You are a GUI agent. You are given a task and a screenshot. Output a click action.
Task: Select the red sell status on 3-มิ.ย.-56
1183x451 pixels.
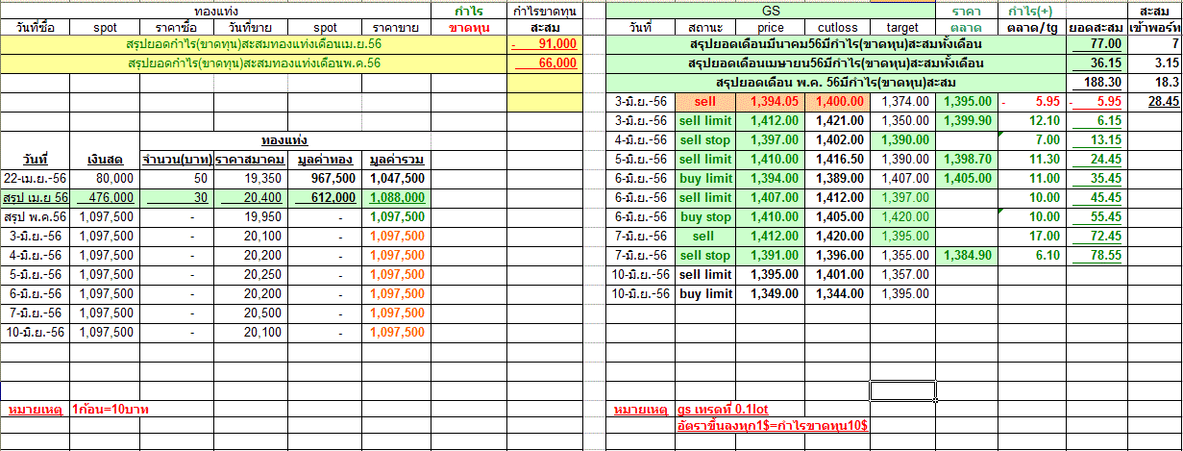(x=705, y=102)
